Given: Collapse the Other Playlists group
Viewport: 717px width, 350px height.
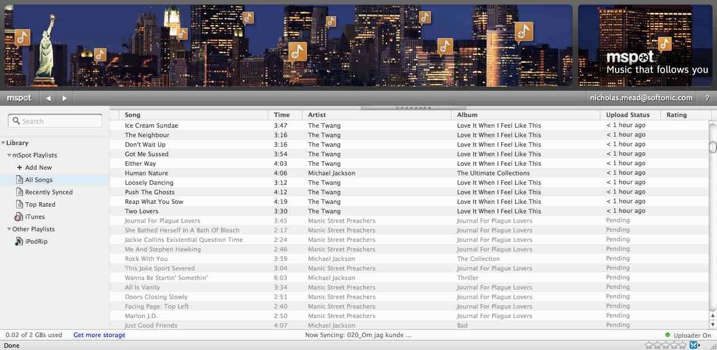Looking at the screenshot, I should [9, 229].
